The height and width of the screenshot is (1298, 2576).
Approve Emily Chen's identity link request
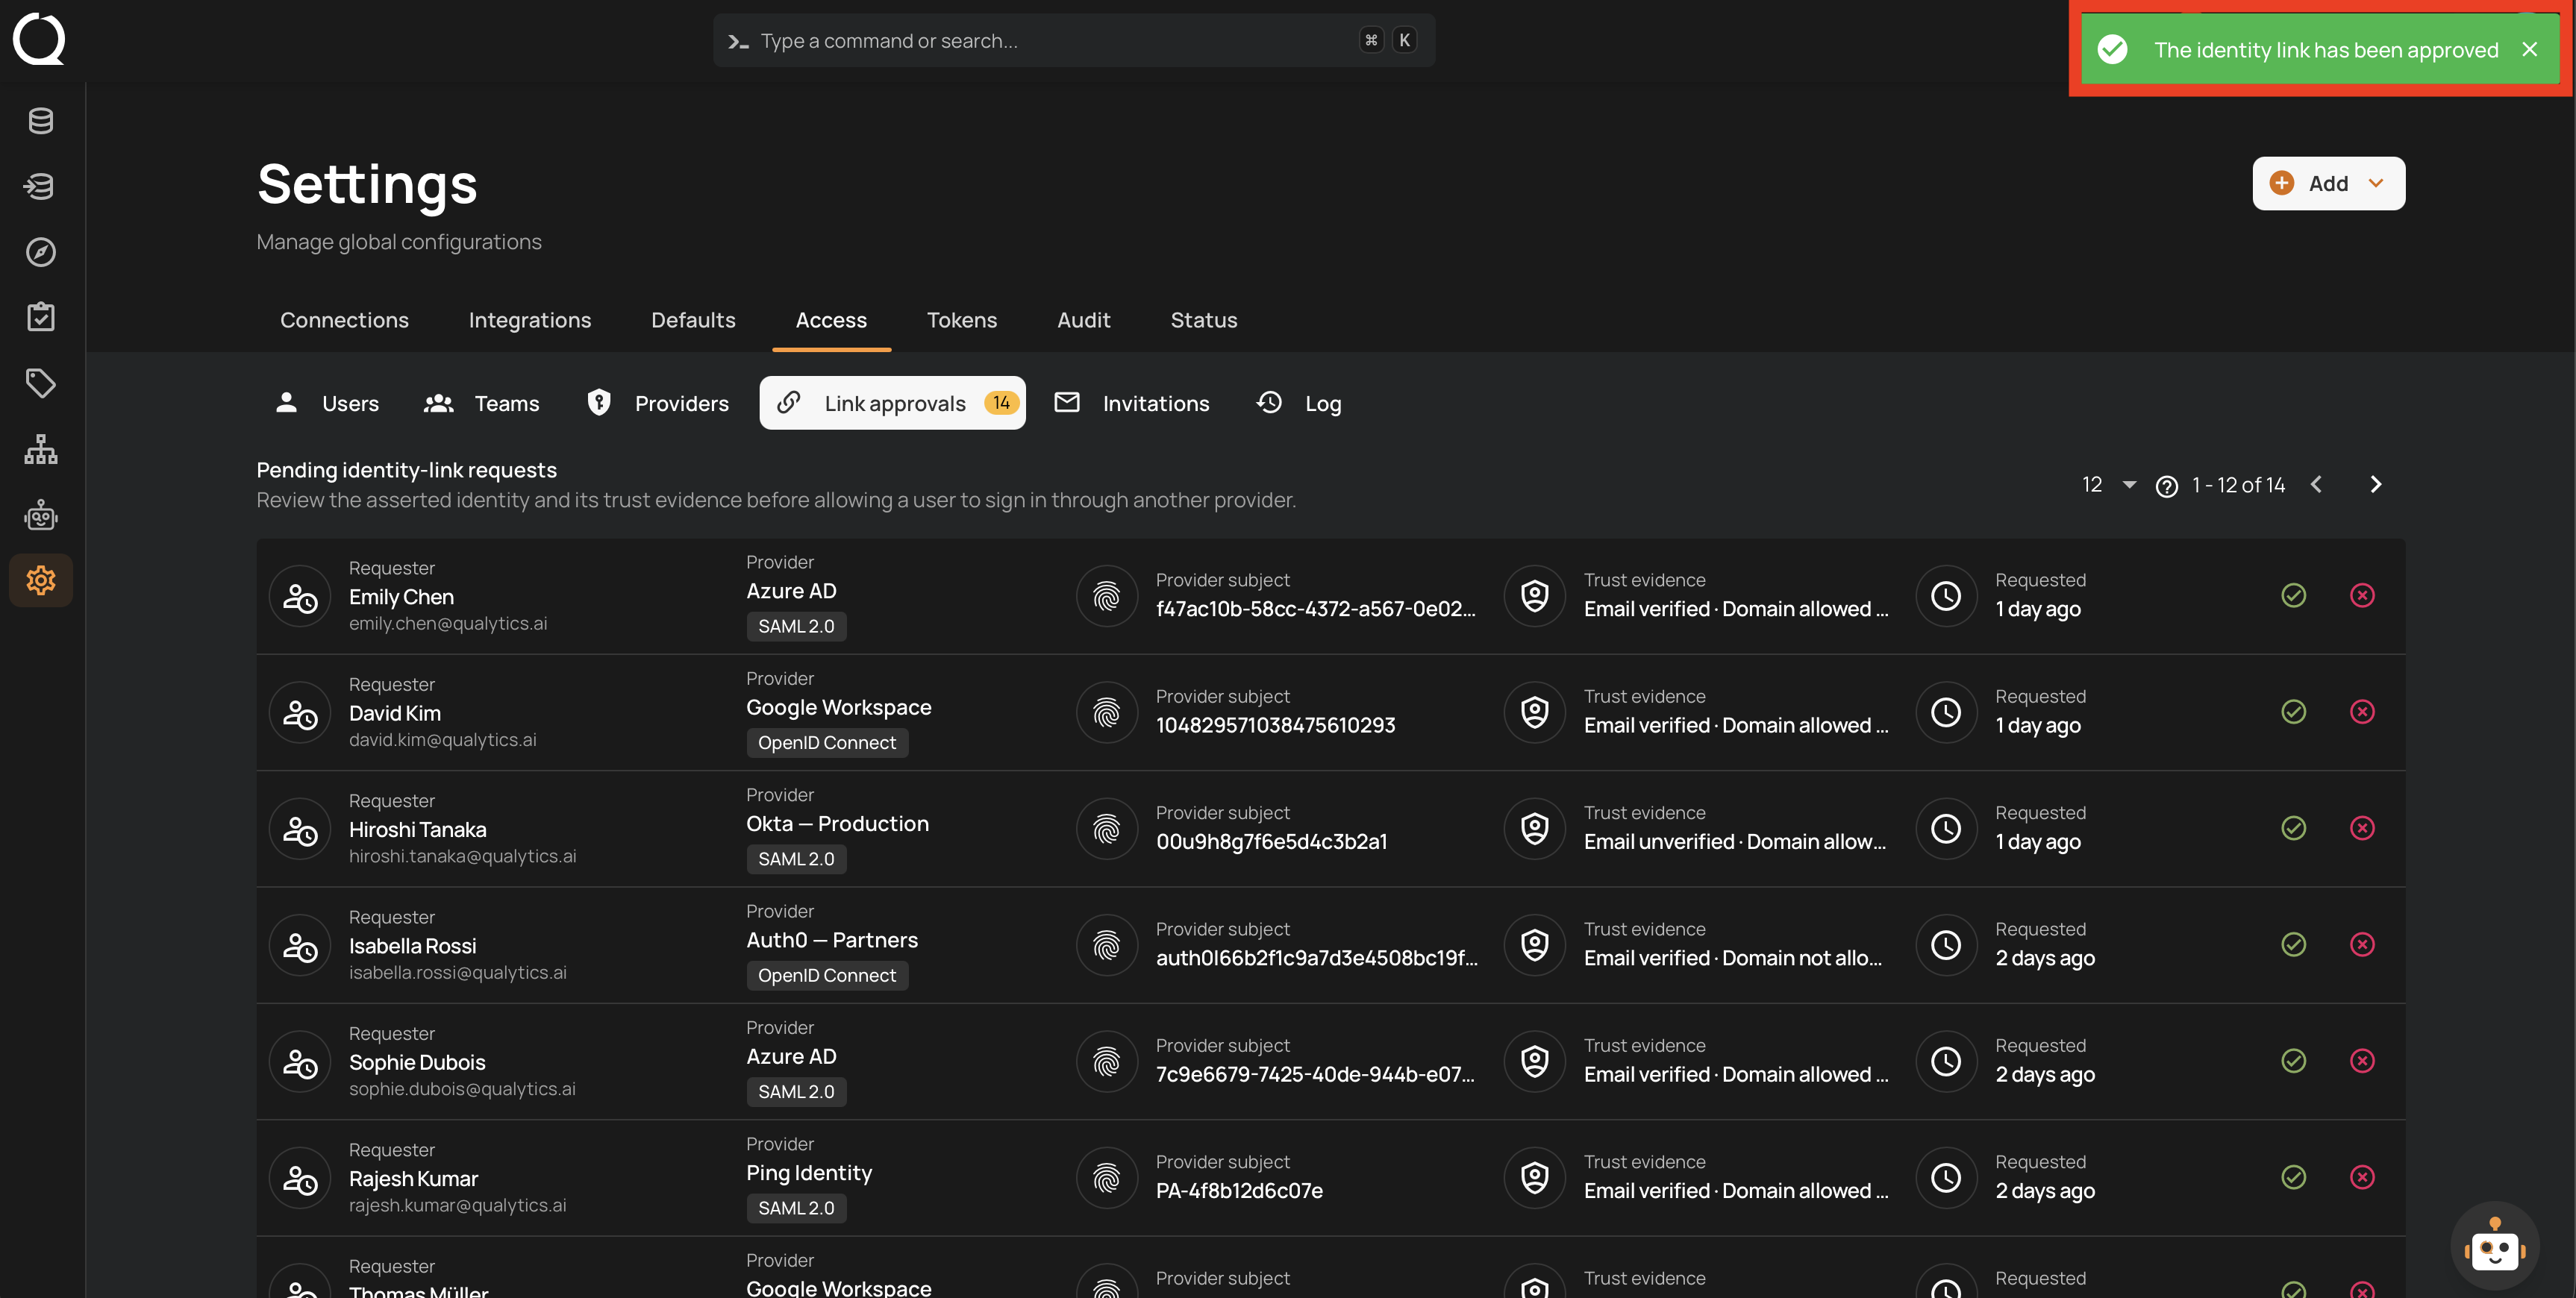2293,596
